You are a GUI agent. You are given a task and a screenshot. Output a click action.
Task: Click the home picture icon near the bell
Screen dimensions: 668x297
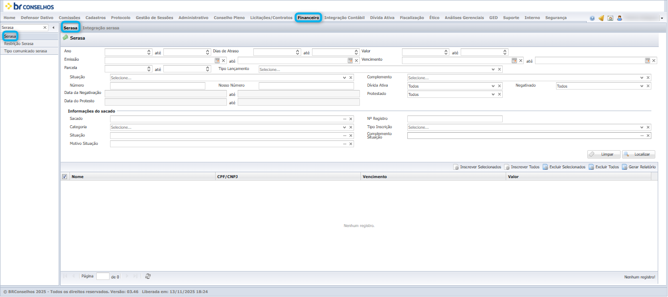[610, 18]
